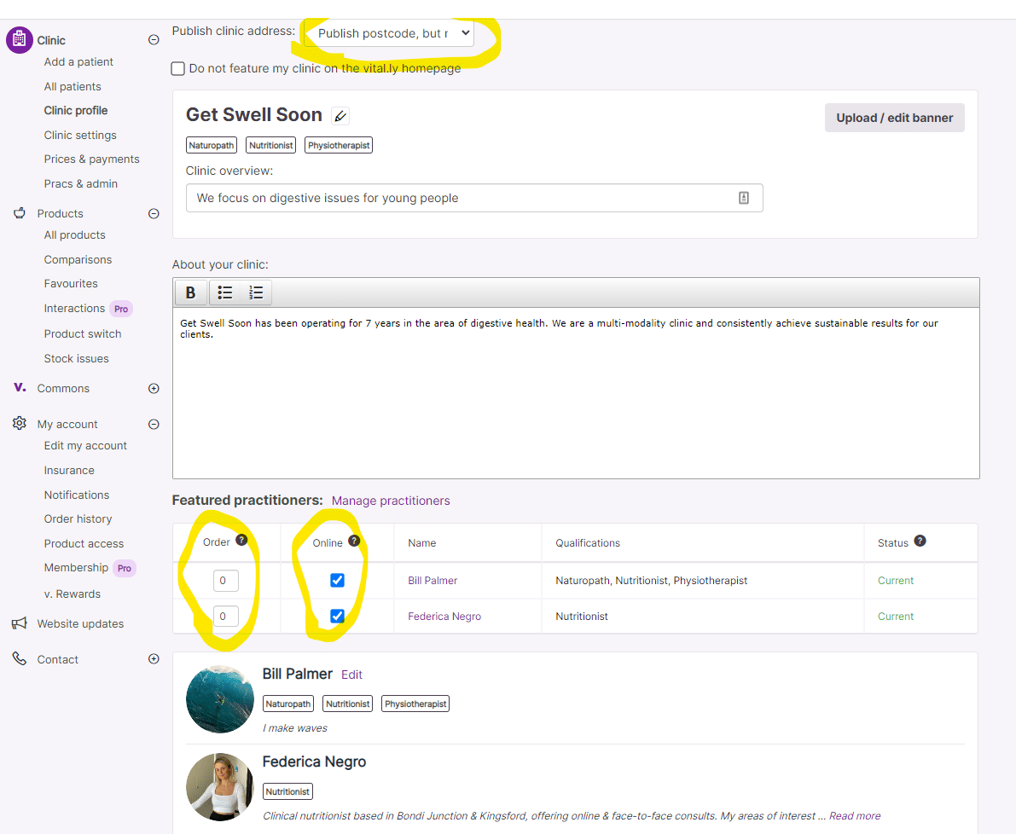Click the help icon next to Order
Screen dimensions: 1016x834
tap(241, 540)
